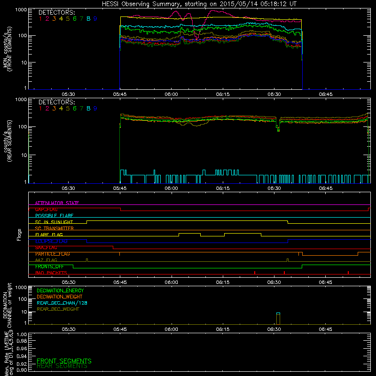Click 06:00 tick under decimation plot

[x=171, y=329]
